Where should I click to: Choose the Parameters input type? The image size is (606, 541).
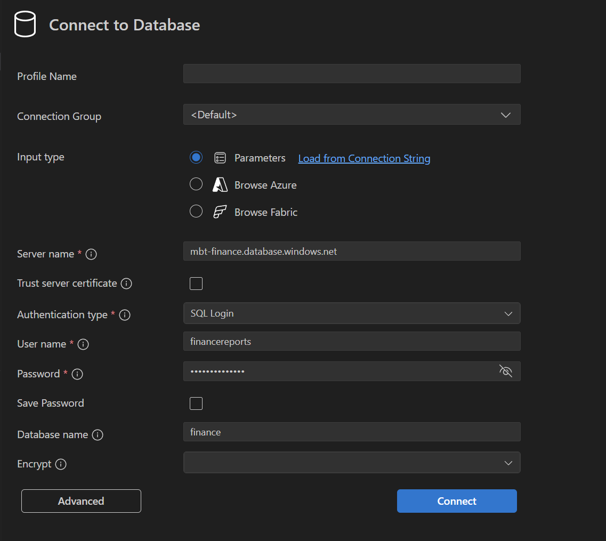196,157
